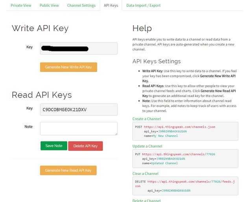This screenshot has width=244, height=202.
Task: Switch to the Public View tab
Action: pos(49,6)
